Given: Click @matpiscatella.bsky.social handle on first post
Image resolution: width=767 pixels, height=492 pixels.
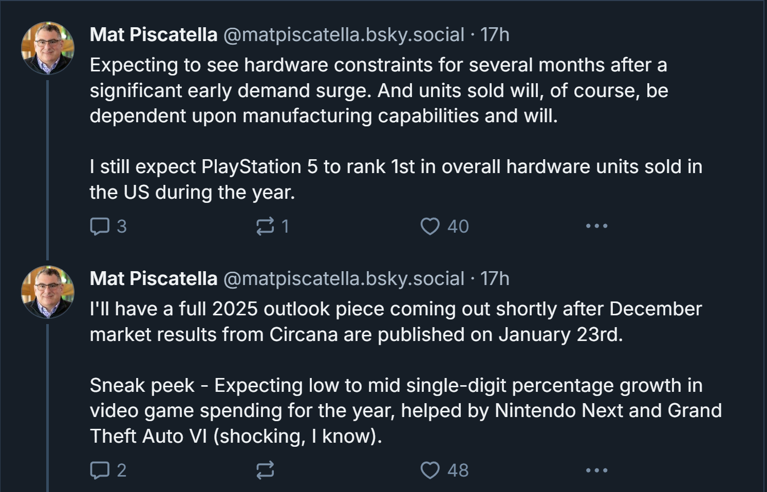Looking at the screenshot, I should tap(344, 35).
